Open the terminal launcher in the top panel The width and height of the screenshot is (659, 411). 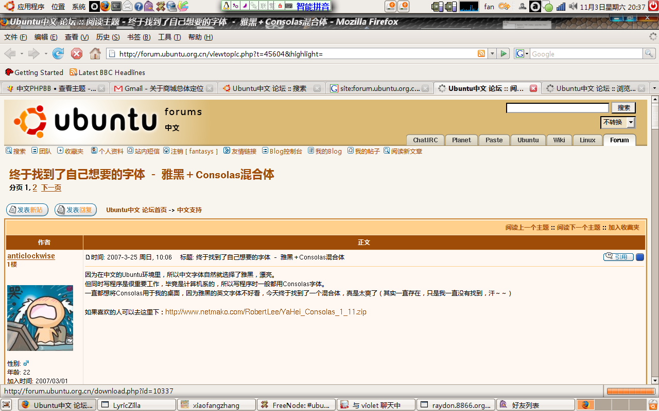(116, 7)
